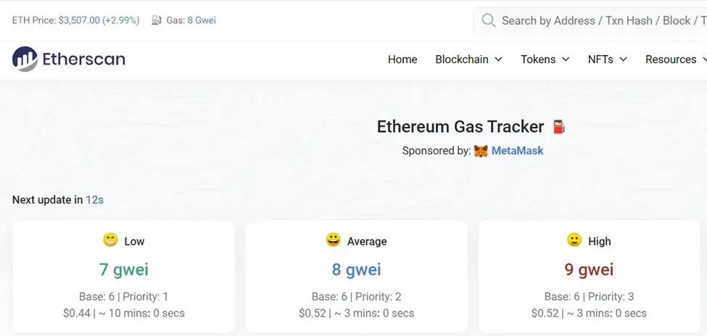Click the gas pump icon beside Gas
This screenshot has height=336, width=707.
pyautogui.click(x=156, y=20)
